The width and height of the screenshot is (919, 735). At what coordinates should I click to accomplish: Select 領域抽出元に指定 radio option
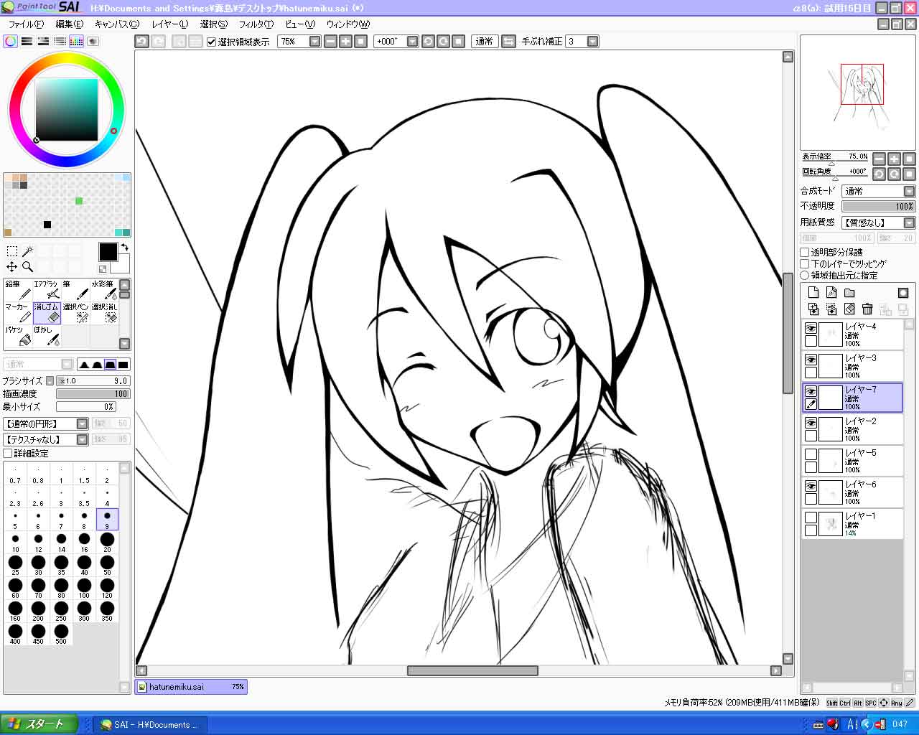coord(805,276)
